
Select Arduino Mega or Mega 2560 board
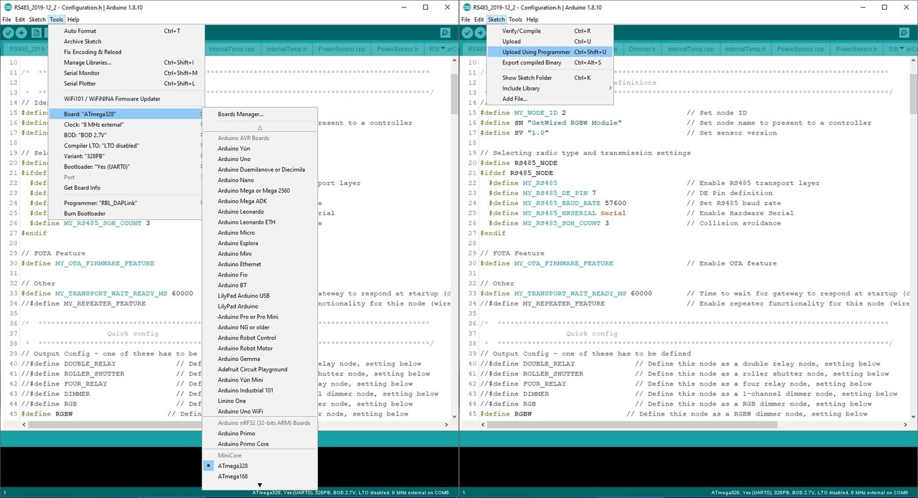[x=260, y=190]
